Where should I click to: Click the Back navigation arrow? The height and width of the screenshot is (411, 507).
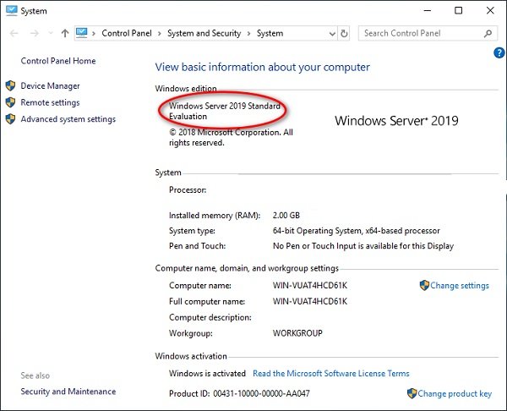click(x=14, y=33)
